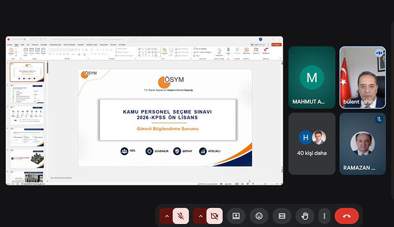Viewport: 394px width, 227px height.
Task: Select the RAMAZAN participant tile
Action: tap(362, 144)
